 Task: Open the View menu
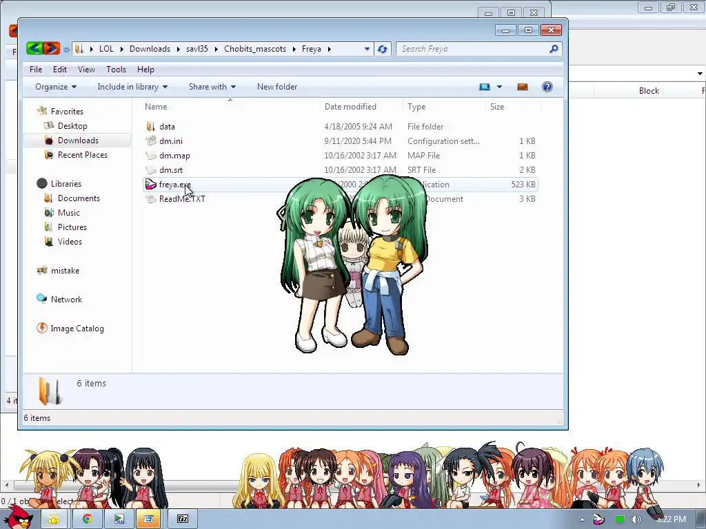click(86, 70)
